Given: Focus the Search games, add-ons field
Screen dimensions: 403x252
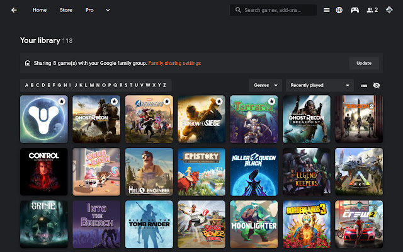Looking at the screenshot, I should 273,10.
